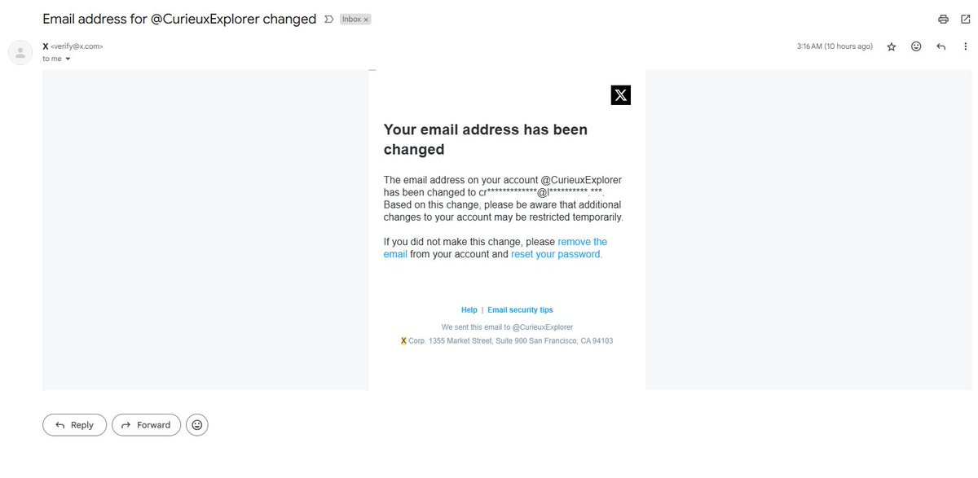Click the sender's profile avatar
Screen dimensions: 978x478
20,52
